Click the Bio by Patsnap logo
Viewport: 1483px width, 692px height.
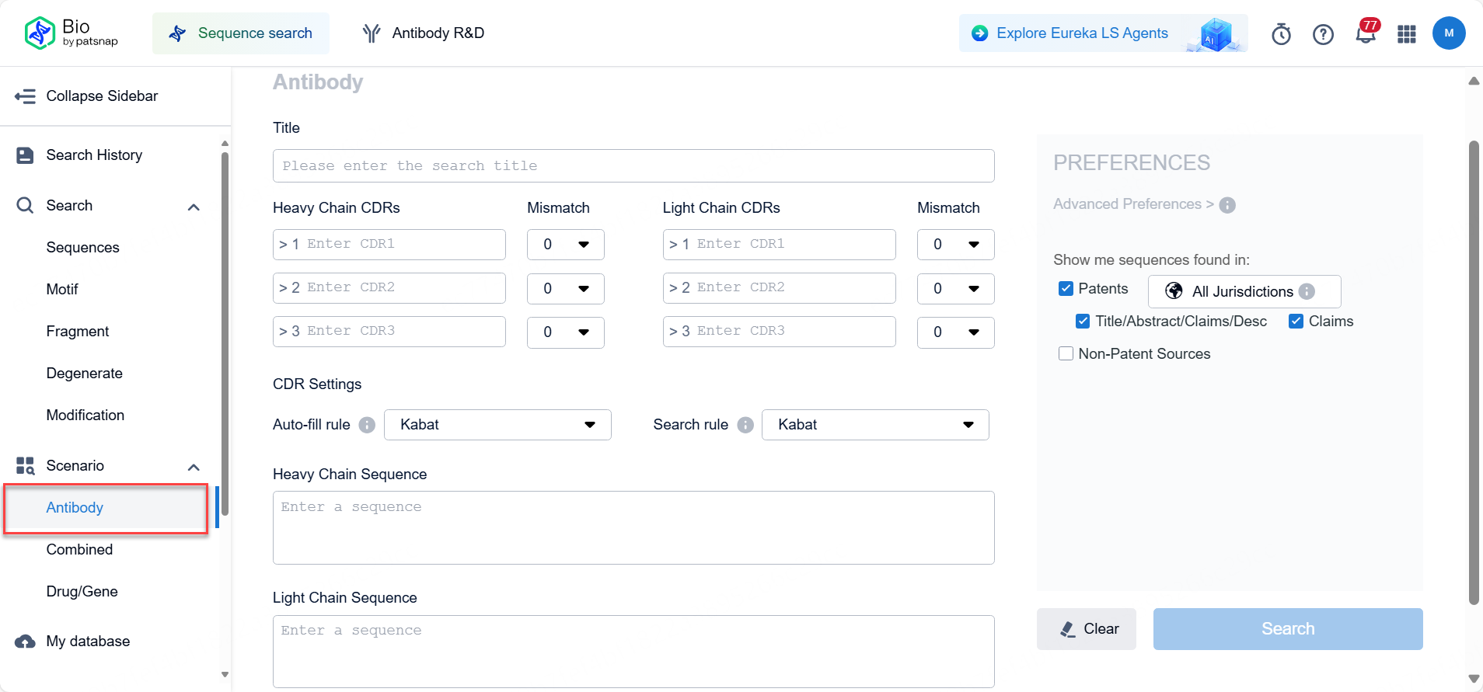[x=71, y=33]
